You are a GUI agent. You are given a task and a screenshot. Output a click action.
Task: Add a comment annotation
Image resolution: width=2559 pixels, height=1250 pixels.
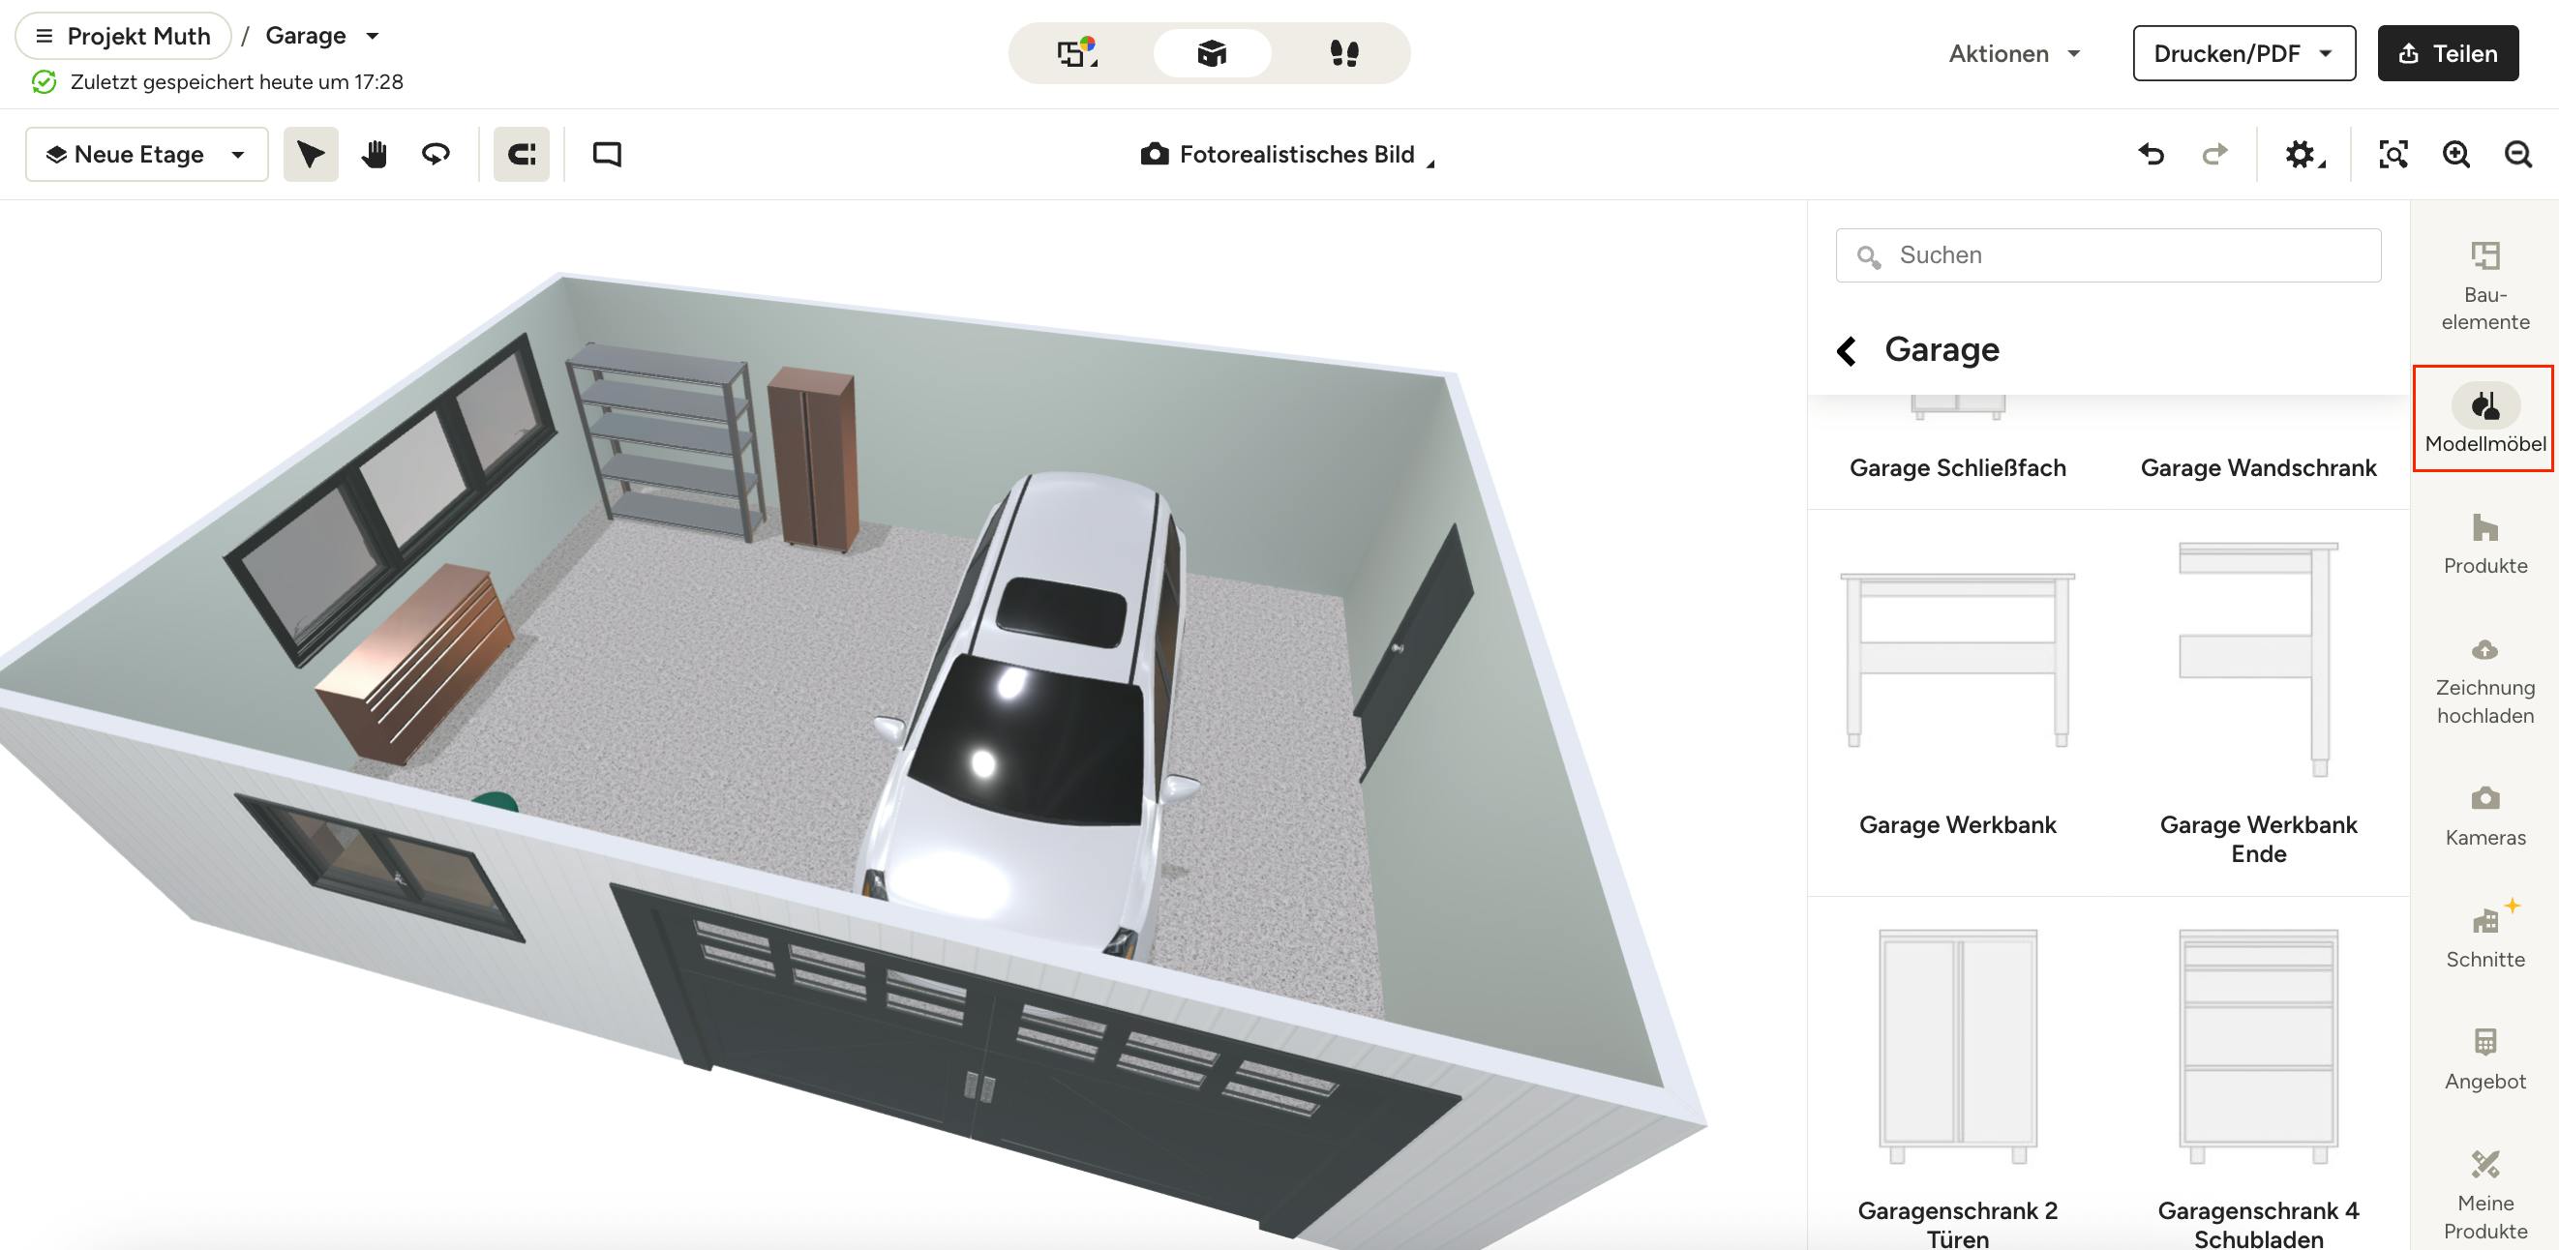pos(607,154)
